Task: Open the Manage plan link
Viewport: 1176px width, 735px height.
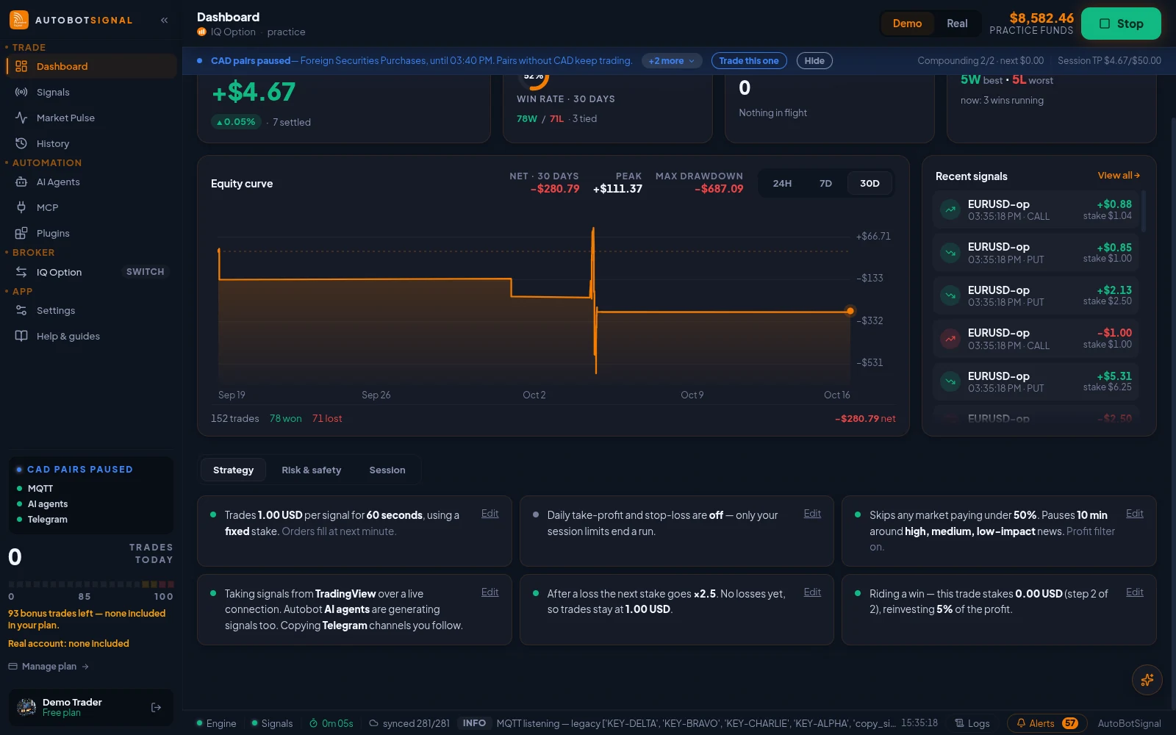Action: [49, 667]
